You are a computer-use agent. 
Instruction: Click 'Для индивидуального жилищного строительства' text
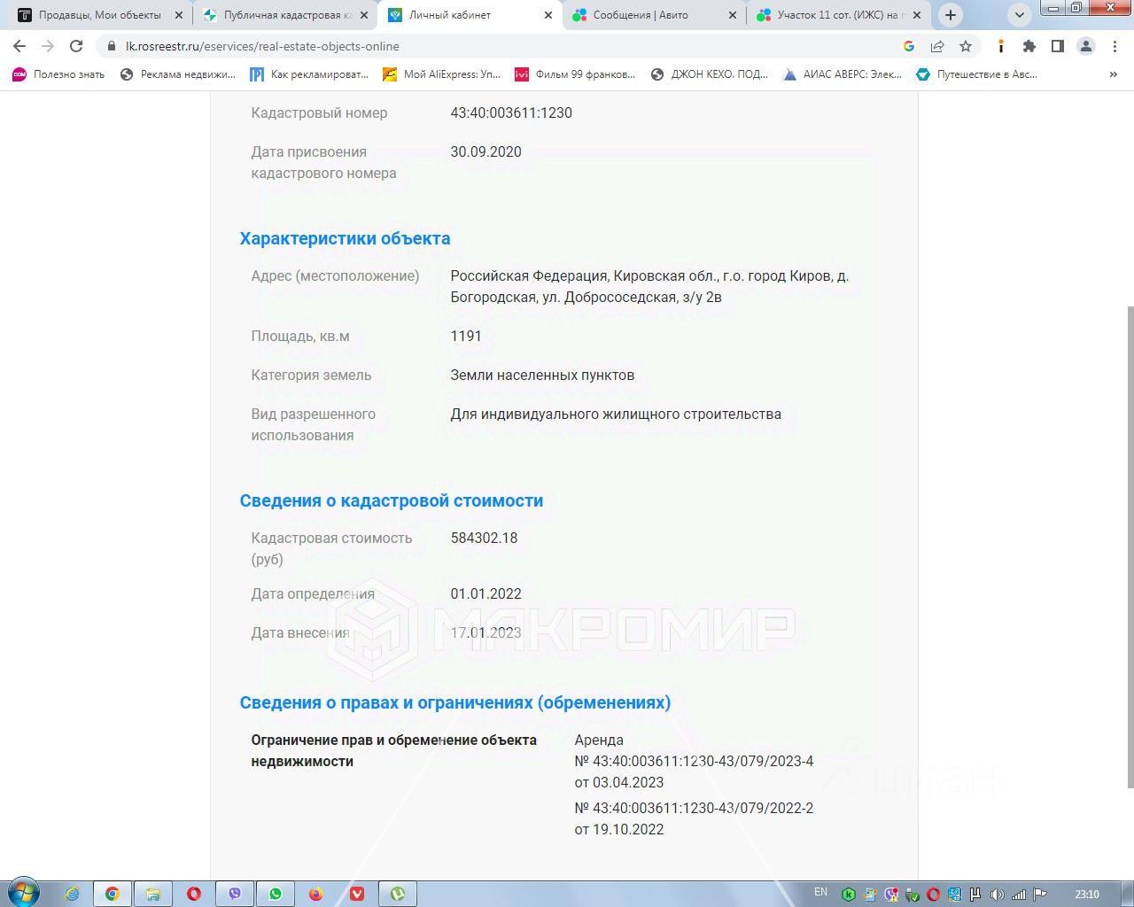pos(616,414)
